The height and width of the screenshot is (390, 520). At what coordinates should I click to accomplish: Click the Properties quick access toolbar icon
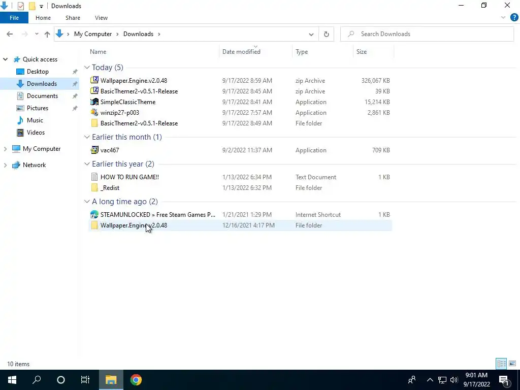21,6
